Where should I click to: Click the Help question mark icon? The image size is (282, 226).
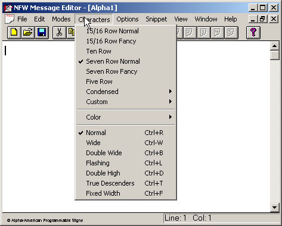(x=253, y=32)
